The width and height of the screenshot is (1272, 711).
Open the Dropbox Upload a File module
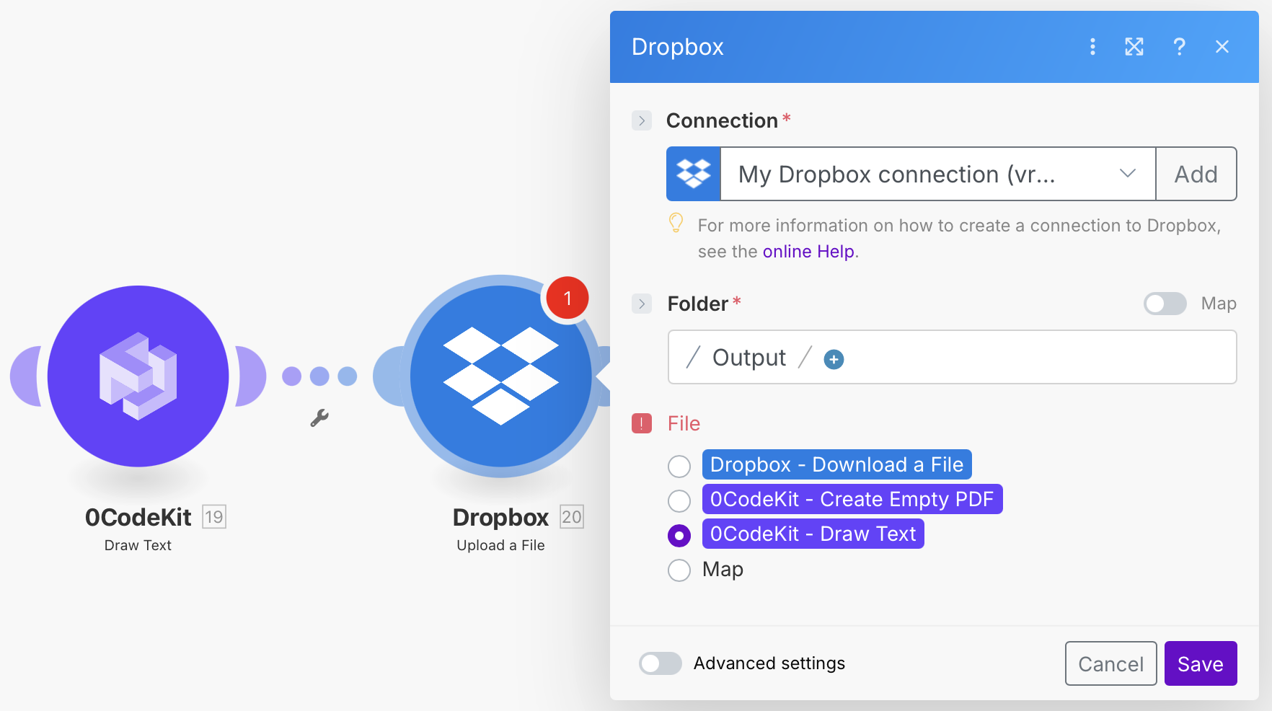[x=500, y=376]
